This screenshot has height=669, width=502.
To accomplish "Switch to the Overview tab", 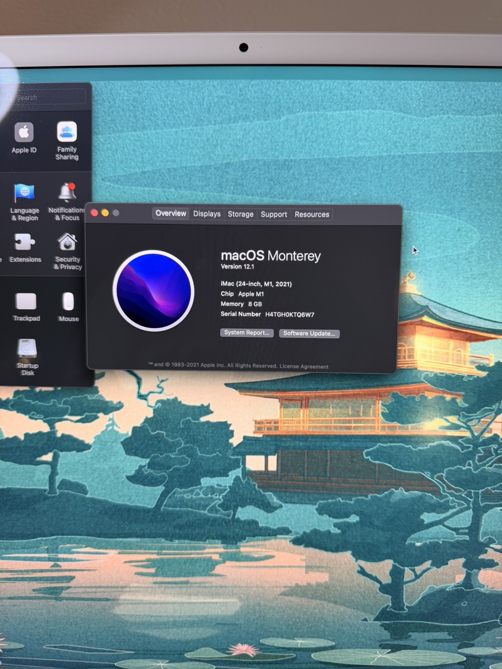I will 171,214.
